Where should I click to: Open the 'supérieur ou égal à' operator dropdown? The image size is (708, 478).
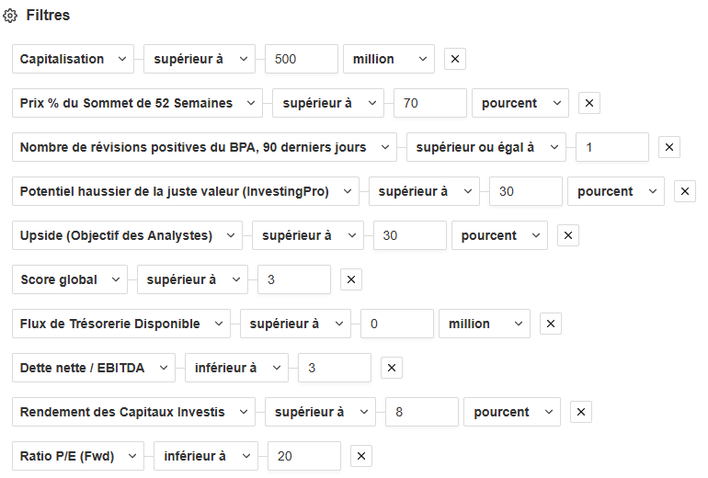(485, 147)
